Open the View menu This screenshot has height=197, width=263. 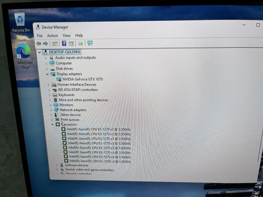click(x=67, y=35)
